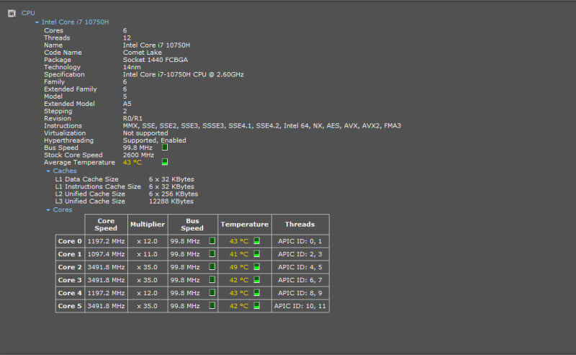Image resolution: width=576 pixels, height=355 pixels.
Task: Click Core 5 bus speed 99.8 MHz
Action: pos(185,306)
